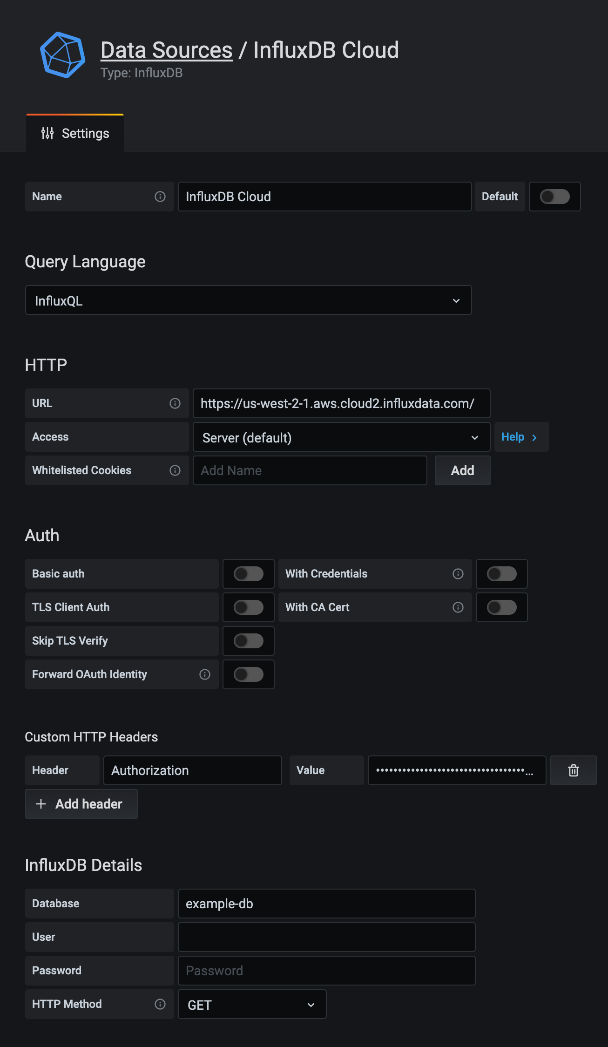Click Add button for whitelisted cookies
This screenshot has width=608, height=1047.
coord(463,470)
